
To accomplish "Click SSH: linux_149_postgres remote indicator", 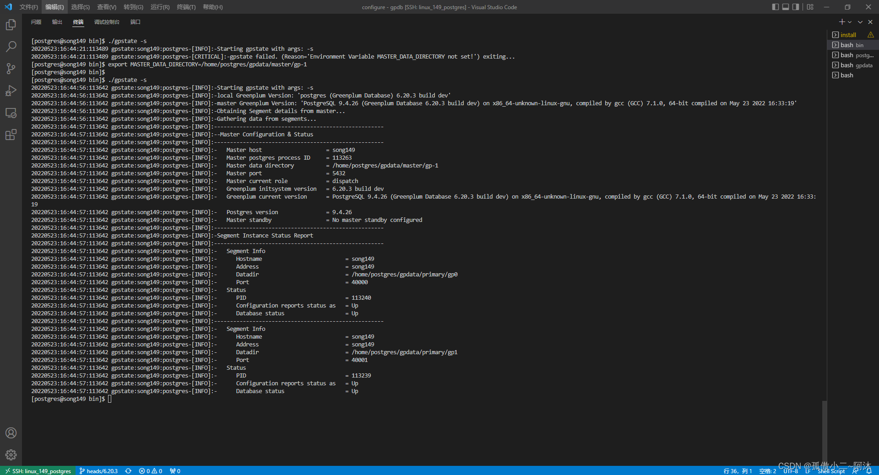I will [x=38, y=471].
